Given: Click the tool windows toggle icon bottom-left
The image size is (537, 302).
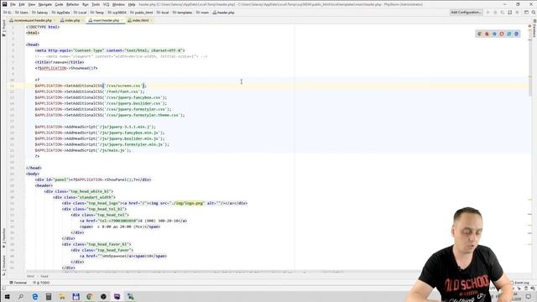Looking at the screenshot, I should (3, 289).
